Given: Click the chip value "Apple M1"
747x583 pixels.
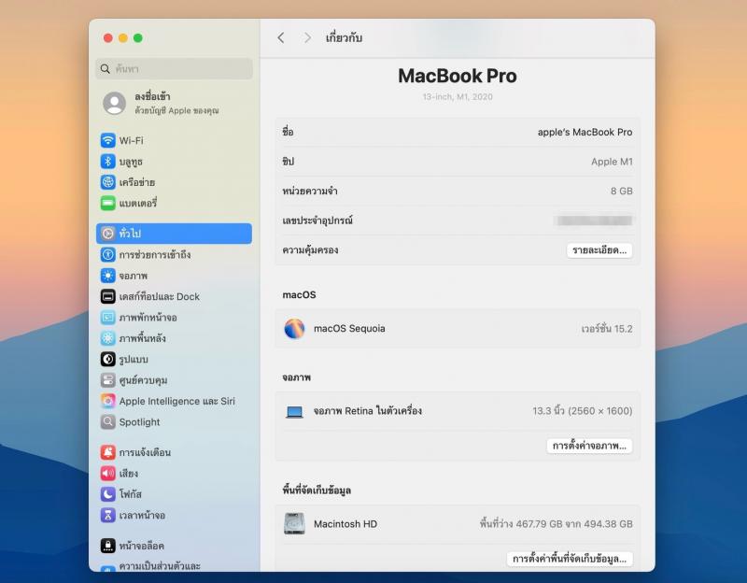Looking at the screenshot, I should (612, 162).
